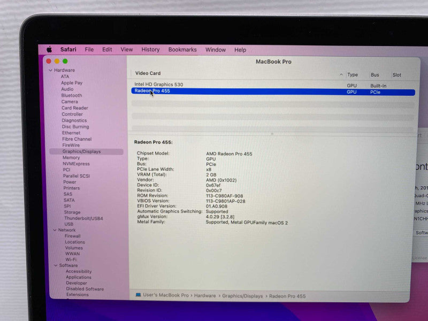The height and width of the screenshot is (321, 428).
Task: Sort by the Slot column header
Action: pos(396,75)
